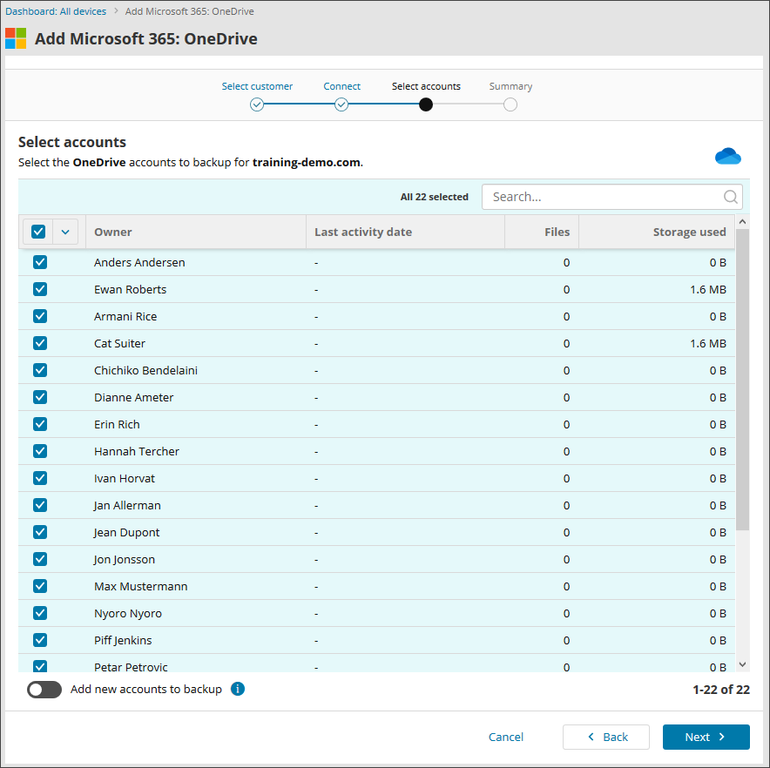Uncheck Jan Allerman's checkbox
The height and width of the screenshot is (768, 770).
point(40,505)
